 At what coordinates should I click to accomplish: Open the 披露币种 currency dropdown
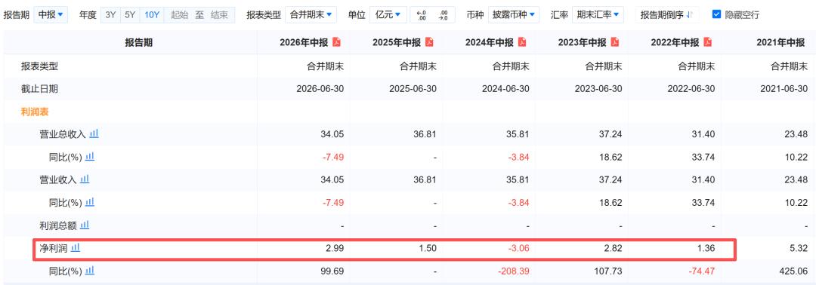point(514,14)
